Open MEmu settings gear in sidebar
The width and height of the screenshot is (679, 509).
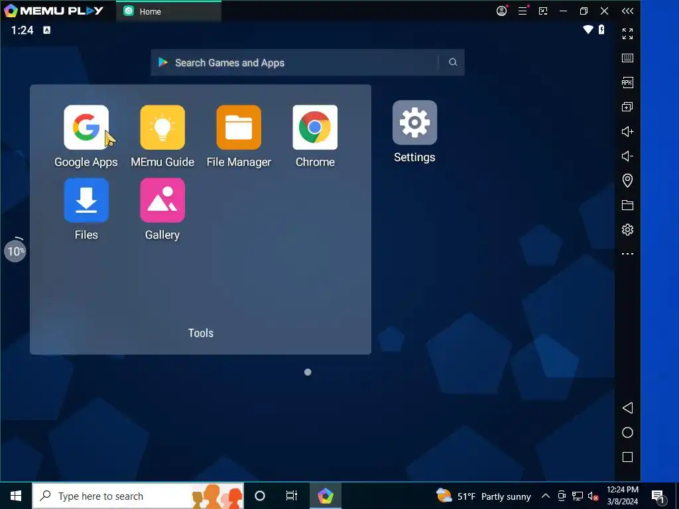coord(627,229)
